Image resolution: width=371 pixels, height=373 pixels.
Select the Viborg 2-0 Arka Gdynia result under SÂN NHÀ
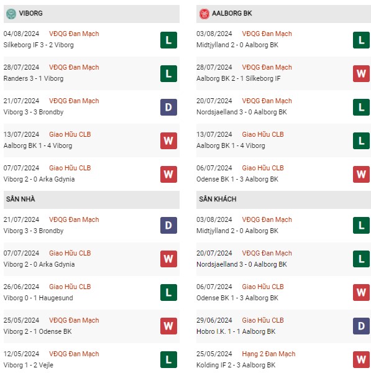(39, 264)
